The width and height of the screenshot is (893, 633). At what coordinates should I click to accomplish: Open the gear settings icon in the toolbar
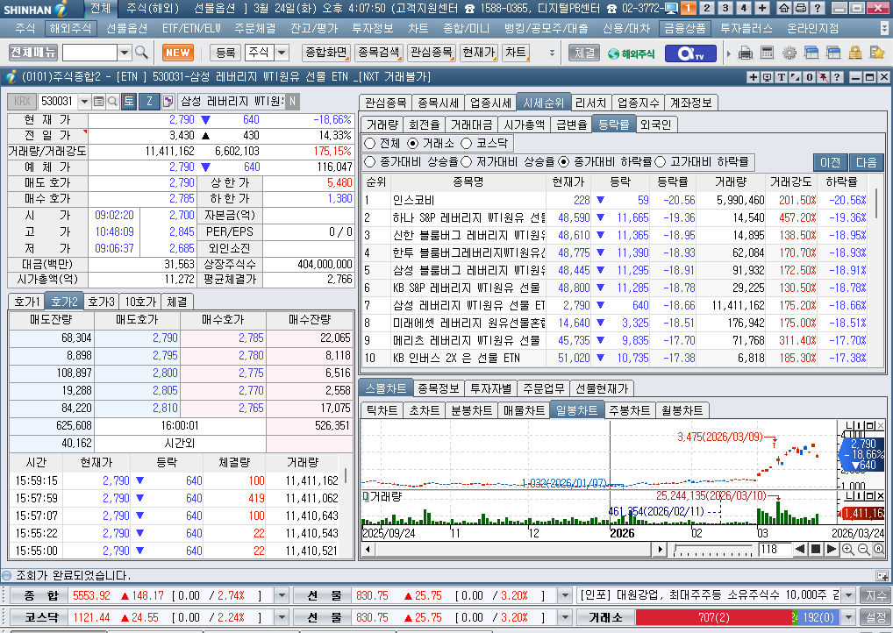(789, 53)
